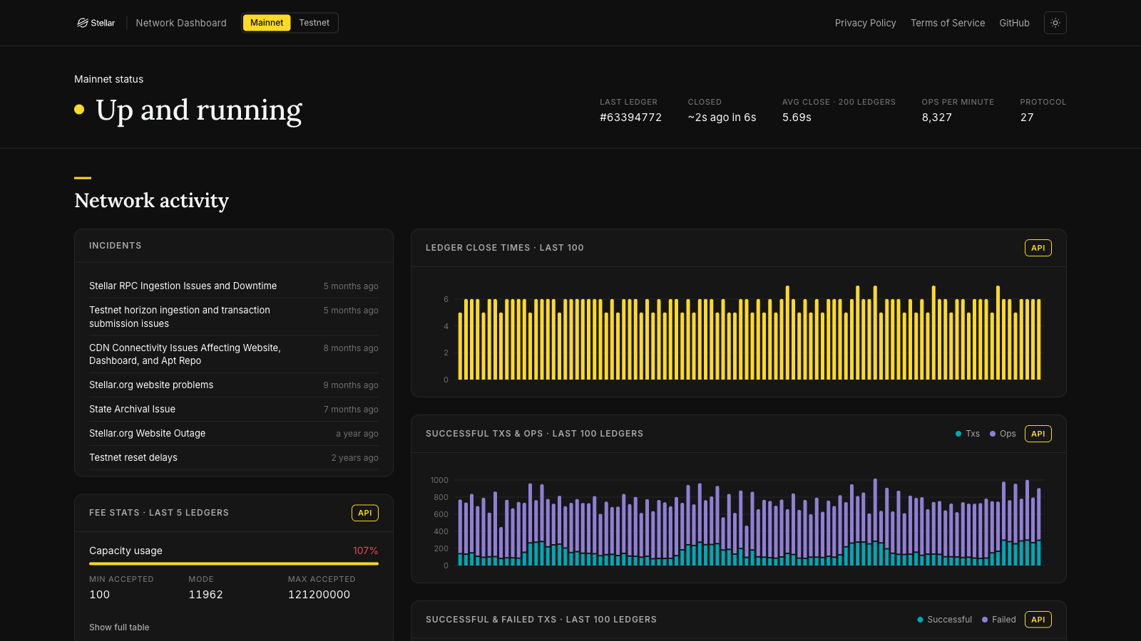Viewport: 1141px width, 641px height.
Task: Expand Show full table in fee stats
Action: click(x=119, y=627)
